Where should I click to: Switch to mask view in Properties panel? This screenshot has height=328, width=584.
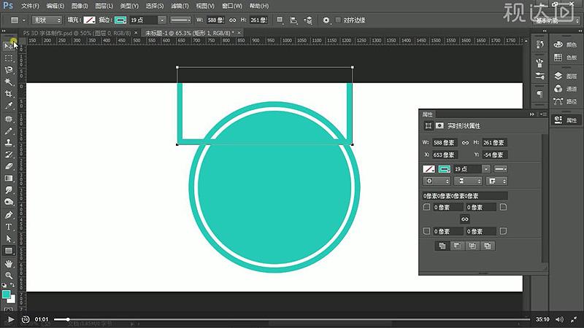[439, 125]
